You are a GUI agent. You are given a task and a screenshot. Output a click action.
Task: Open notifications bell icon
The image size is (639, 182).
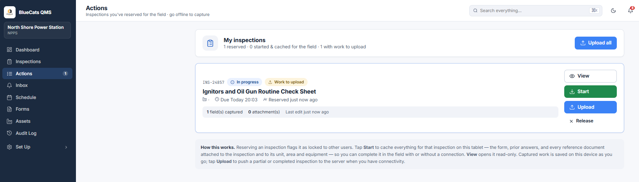(630, 11)
